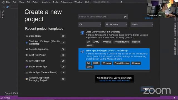Click the XAML tag on Blank App template
This screenshot has width=178, height=100.
pyautogui.click(x=96, y=63)
